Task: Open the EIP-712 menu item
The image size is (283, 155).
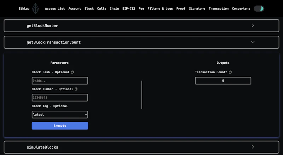Action: pyautogui.click(x=129, y=8)
